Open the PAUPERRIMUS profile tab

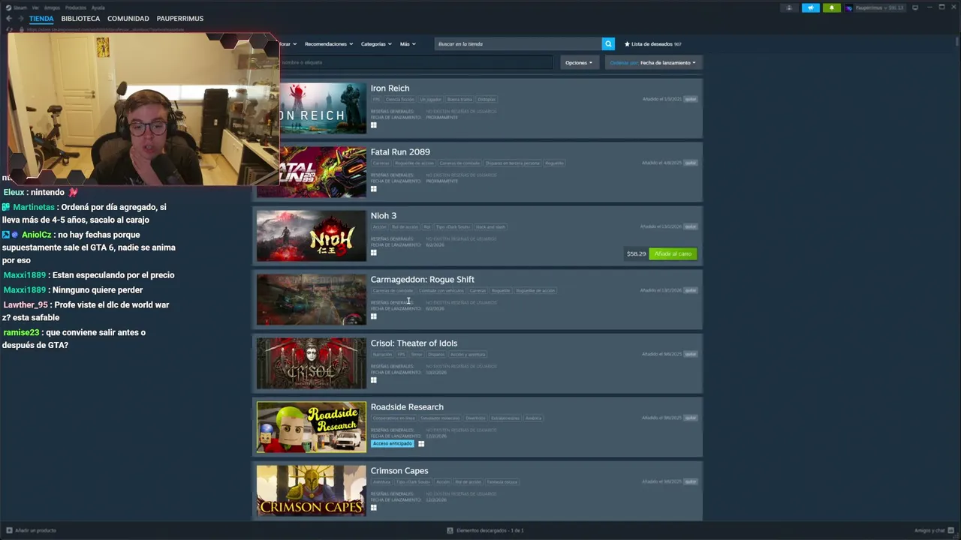click(x=180, y=18)
